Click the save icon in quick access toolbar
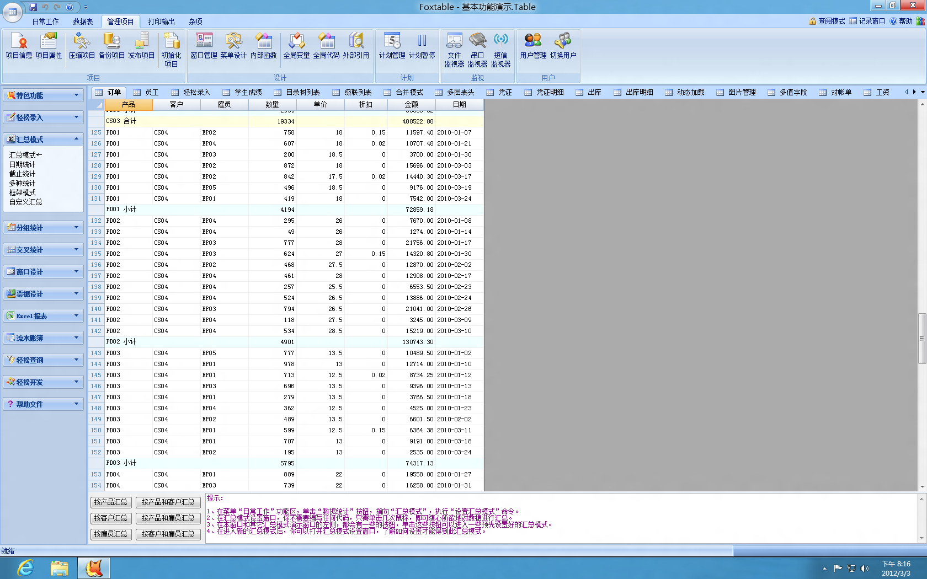This screenshot has width=927, height=579. [x=33, y=7]
